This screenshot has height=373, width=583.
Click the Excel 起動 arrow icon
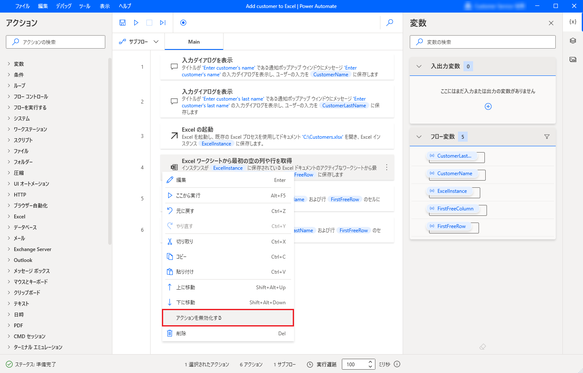tap(174, 136)
